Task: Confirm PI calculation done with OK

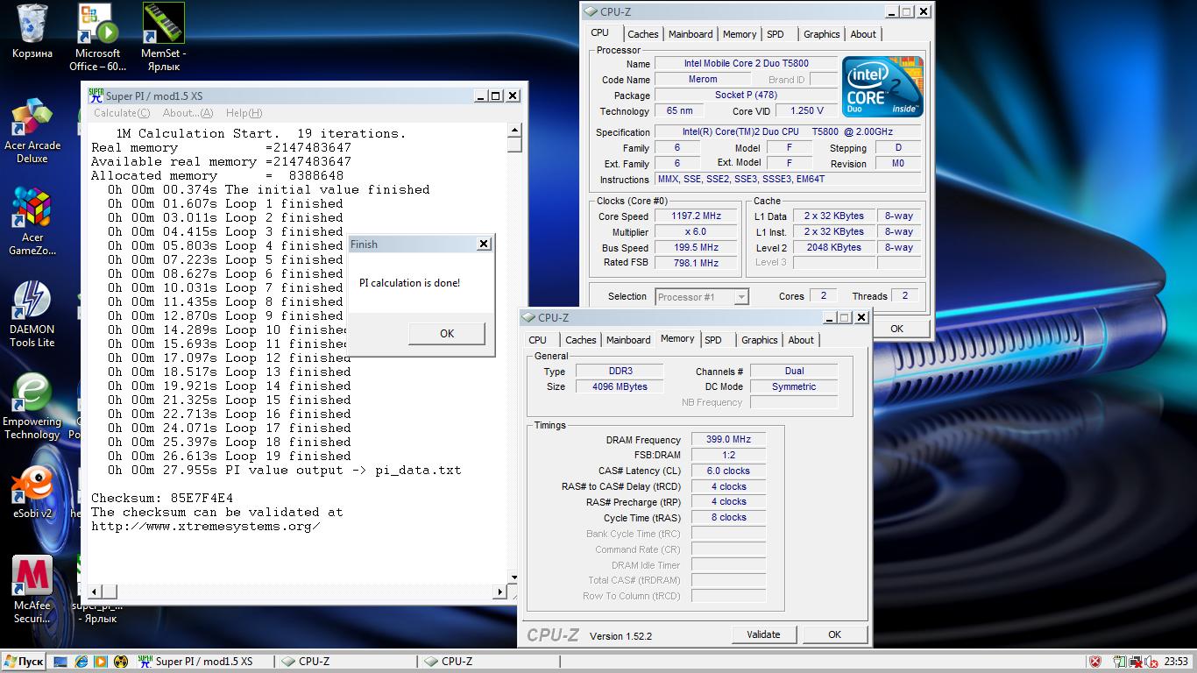Action: (x=447, y=333)
